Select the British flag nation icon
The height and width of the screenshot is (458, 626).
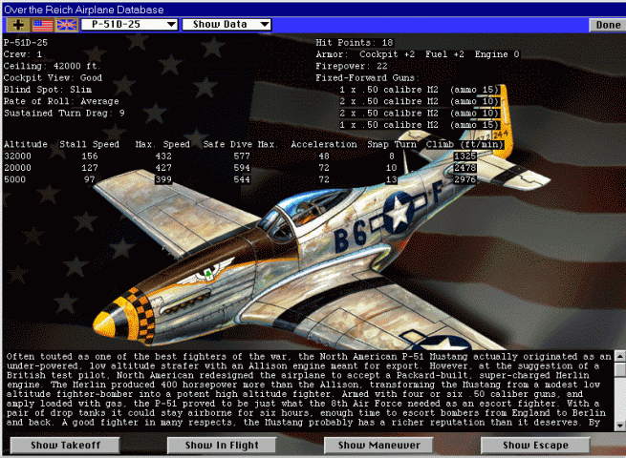[67, 25]
